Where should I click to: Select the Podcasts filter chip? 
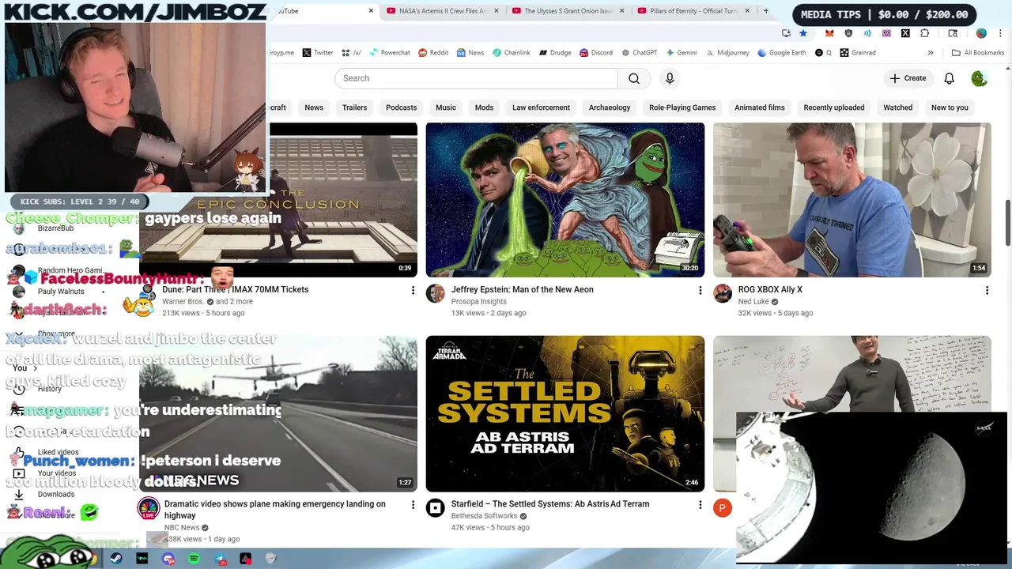[x=401, y=107]
